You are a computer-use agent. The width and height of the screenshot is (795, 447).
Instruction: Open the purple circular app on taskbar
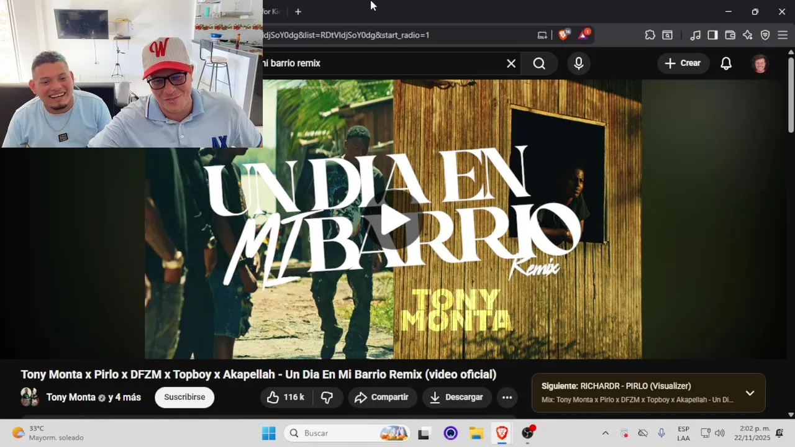coord(450,433)
